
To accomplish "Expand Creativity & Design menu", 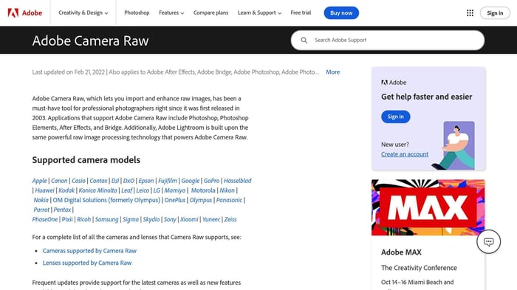I will [x=83, y=13].
